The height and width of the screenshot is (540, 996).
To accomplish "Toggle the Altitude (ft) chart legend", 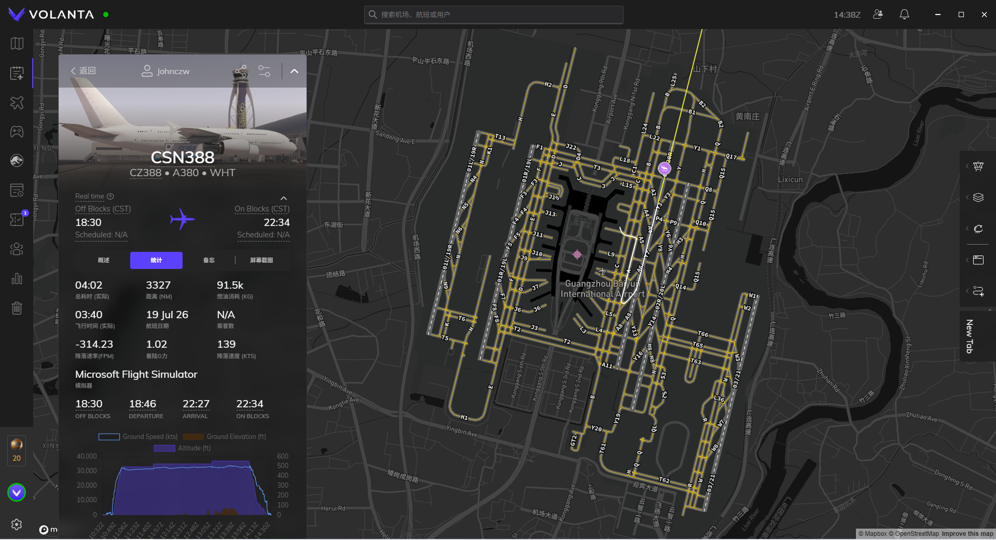I will pos(182,448).
